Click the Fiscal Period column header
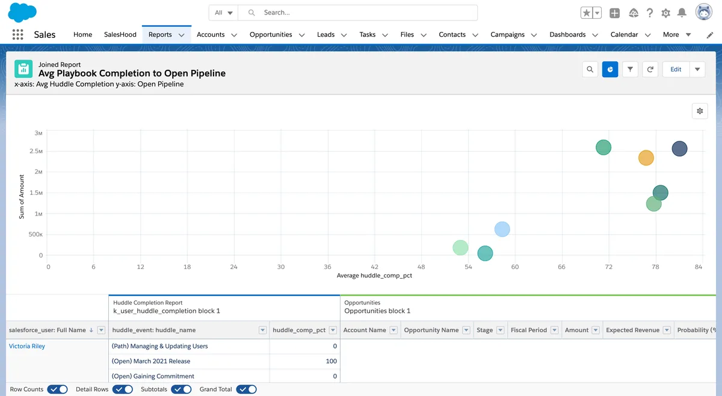Screen dimensions: 722x396 (x=529, y=330)
